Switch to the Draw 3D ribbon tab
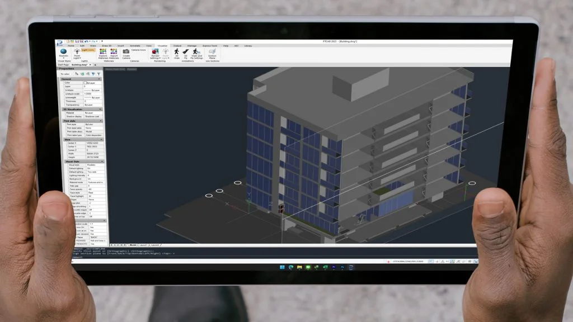 107,46
